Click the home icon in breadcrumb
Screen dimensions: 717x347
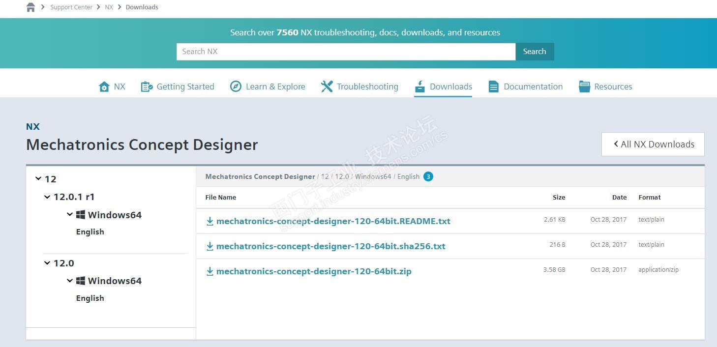[x=30, y=7]
